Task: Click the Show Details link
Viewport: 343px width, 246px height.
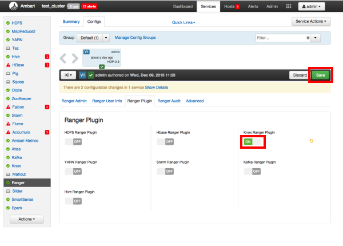Action: pos(157,88)
